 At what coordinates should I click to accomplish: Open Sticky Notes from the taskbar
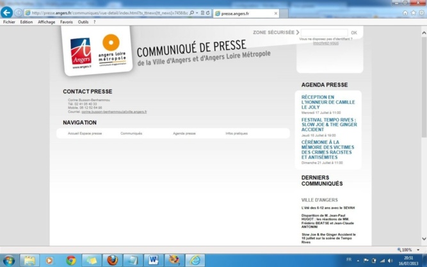[x=92, y=261]
